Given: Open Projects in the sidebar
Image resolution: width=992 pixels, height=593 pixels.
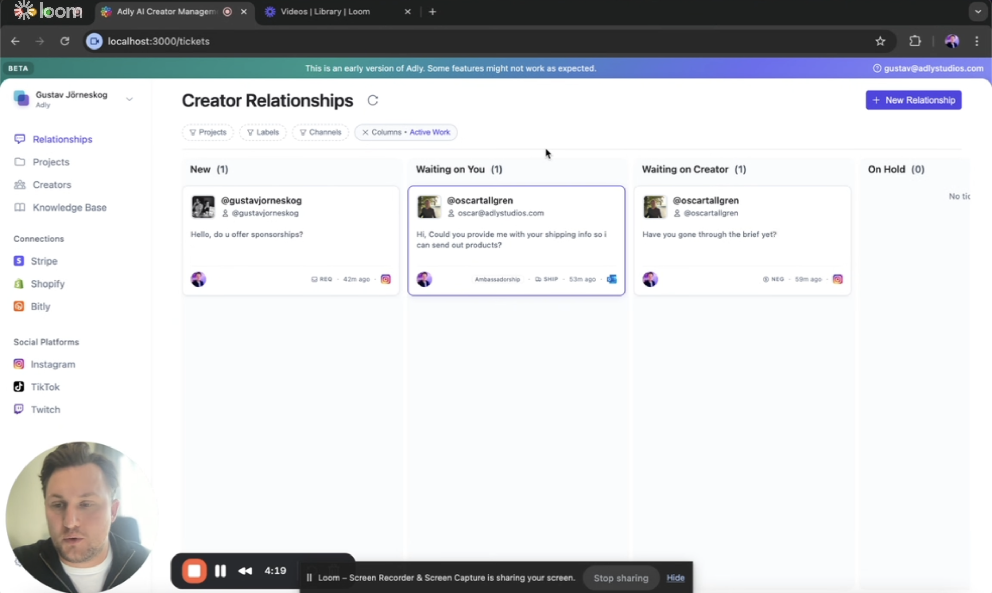Looking at the screenshot, I should [42, 162].
